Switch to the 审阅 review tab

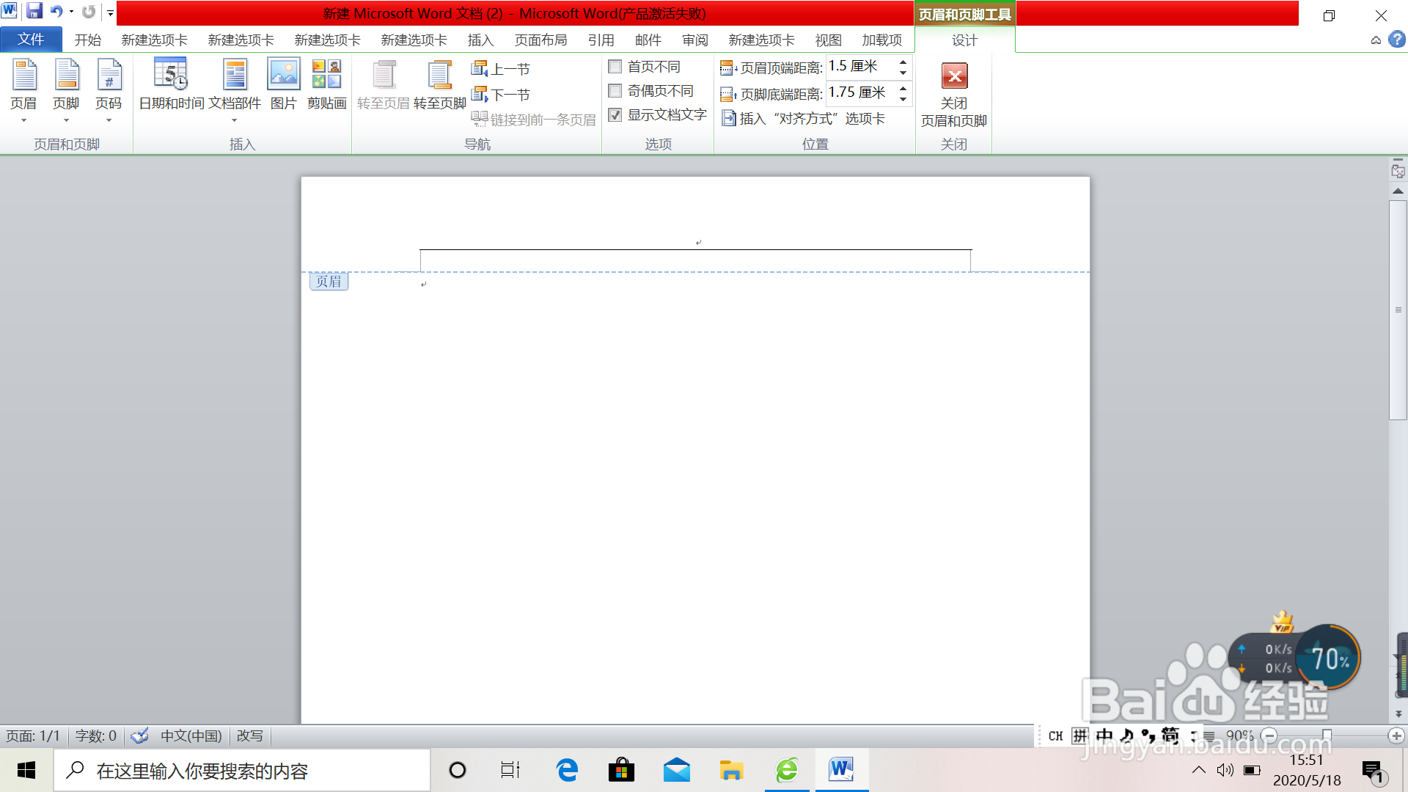(695, 40)
